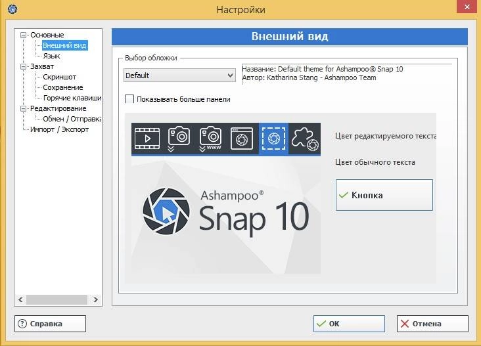Open Горячие клавиши settings

pos(72,98)
